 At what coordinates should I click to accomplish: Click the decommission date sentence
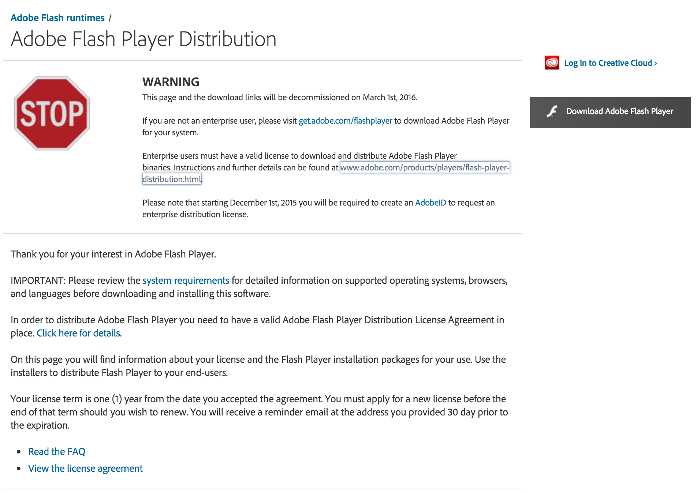point(280,97)
